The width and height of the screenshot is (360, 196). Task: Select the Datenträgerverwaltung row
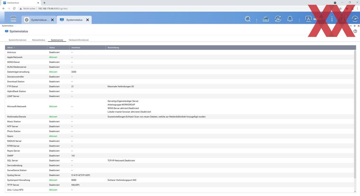click(179, 72)
